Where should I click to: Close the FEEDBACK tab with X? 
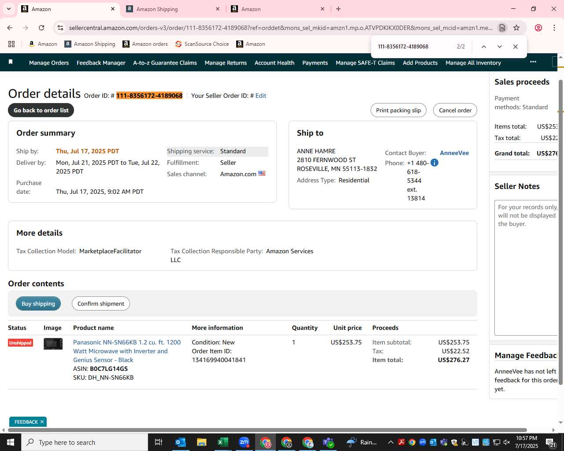[42, 422]
